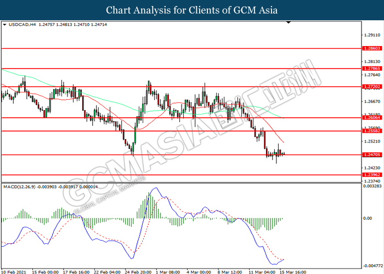Click the 11 Mar 04:00 time label
Viewport: 384px width, 274px height.
point(262,272)
